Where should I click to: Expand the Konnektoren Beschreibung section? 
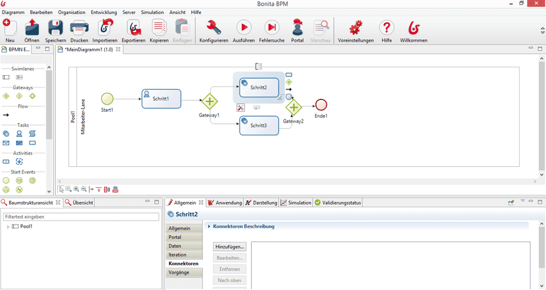pos(209,226)
